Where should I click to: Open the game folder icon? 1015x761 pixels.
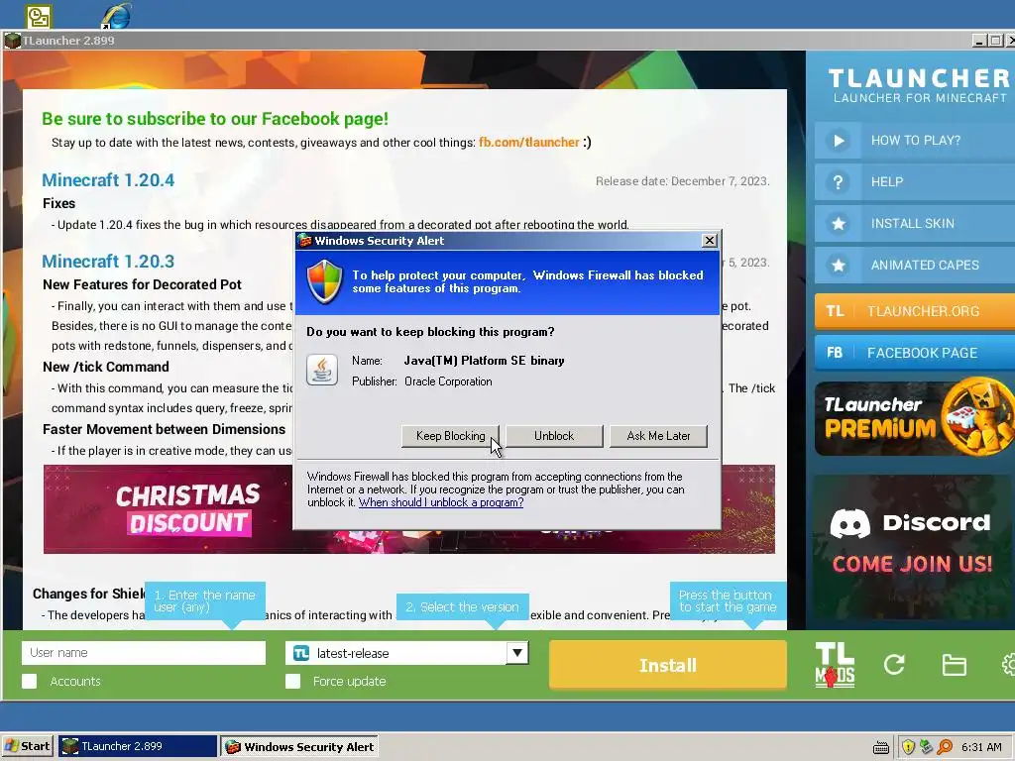(x=955, y=665)
